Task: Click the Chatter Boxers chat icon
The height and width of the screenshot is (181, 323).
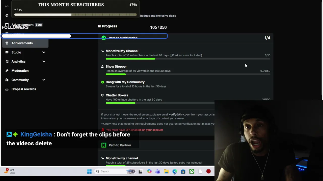Action: (x=102, y=95)
